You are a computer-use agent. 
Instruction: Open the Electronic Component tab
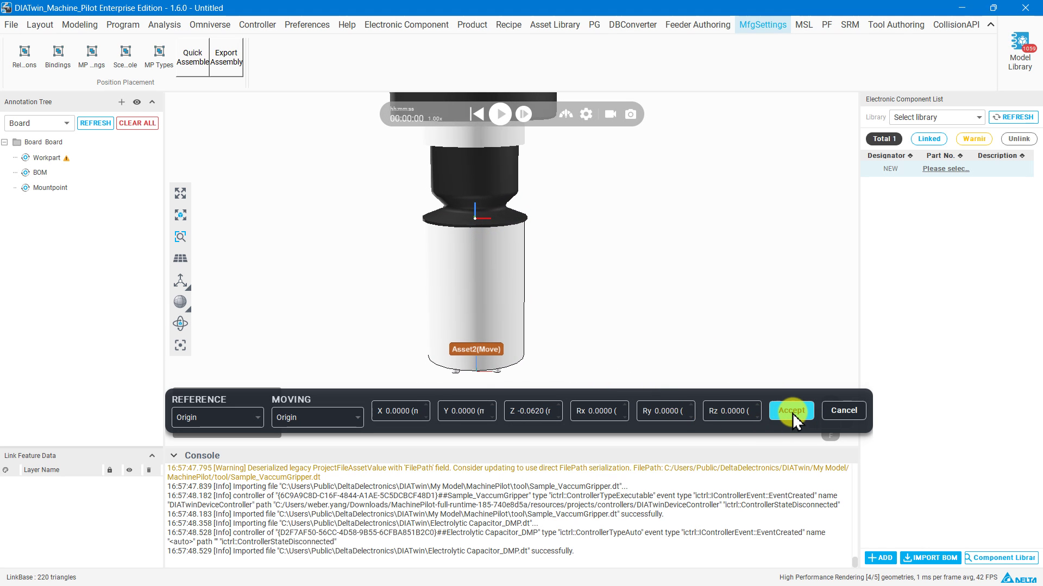coord(406,25)
